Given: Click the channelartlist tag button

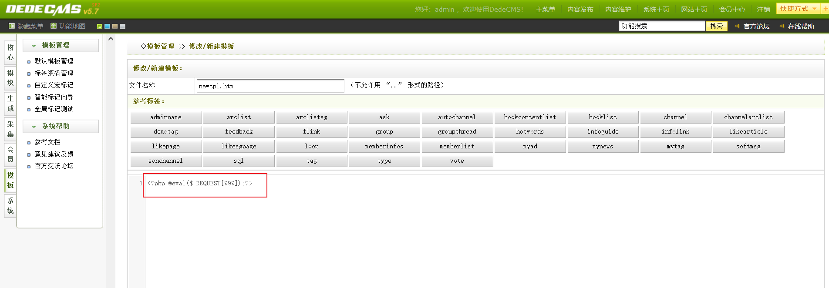Looking at the screenshot, I should click(x=748, y=117).
